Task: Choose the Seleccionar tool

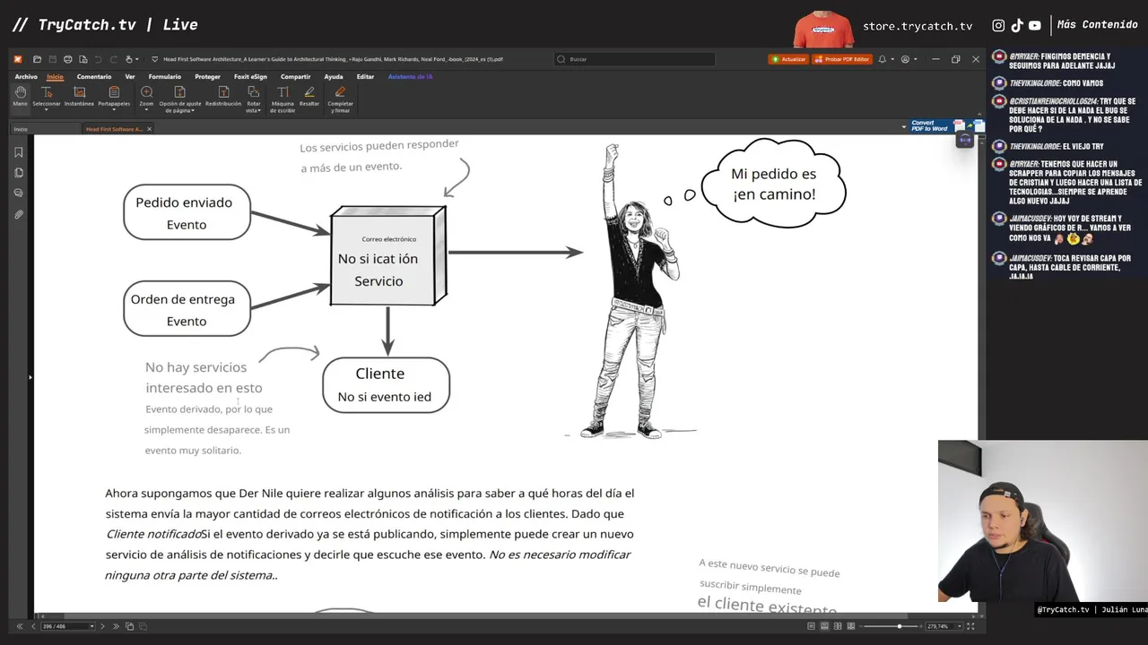Action: click(x=47, y=96)
